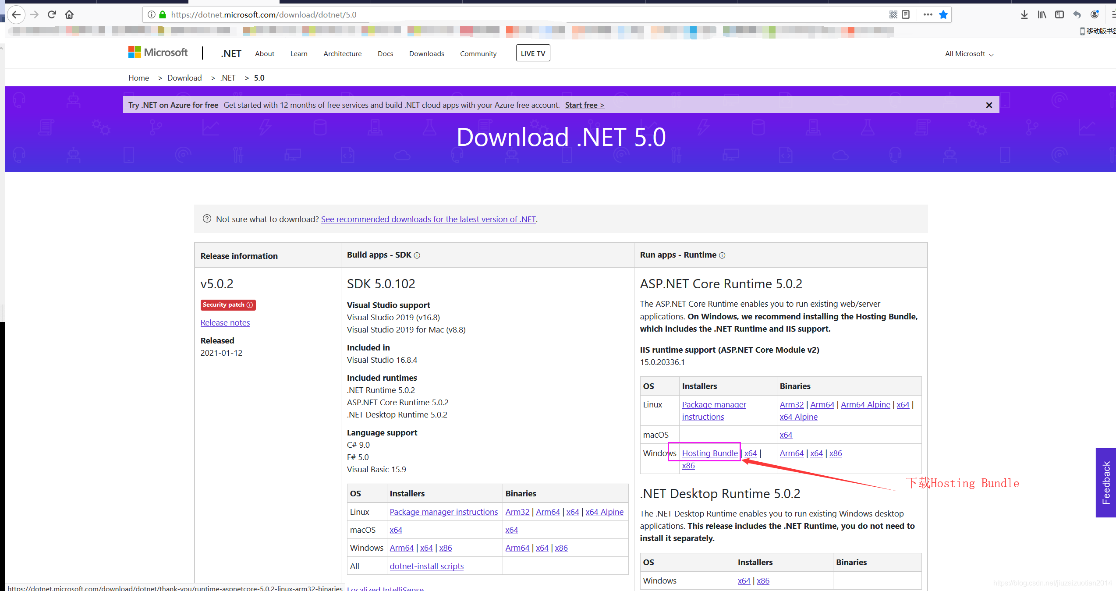Open the Firefox Account icon with notification dot
This screenshot has width=1116, height=591.
tap(1095, 14)
